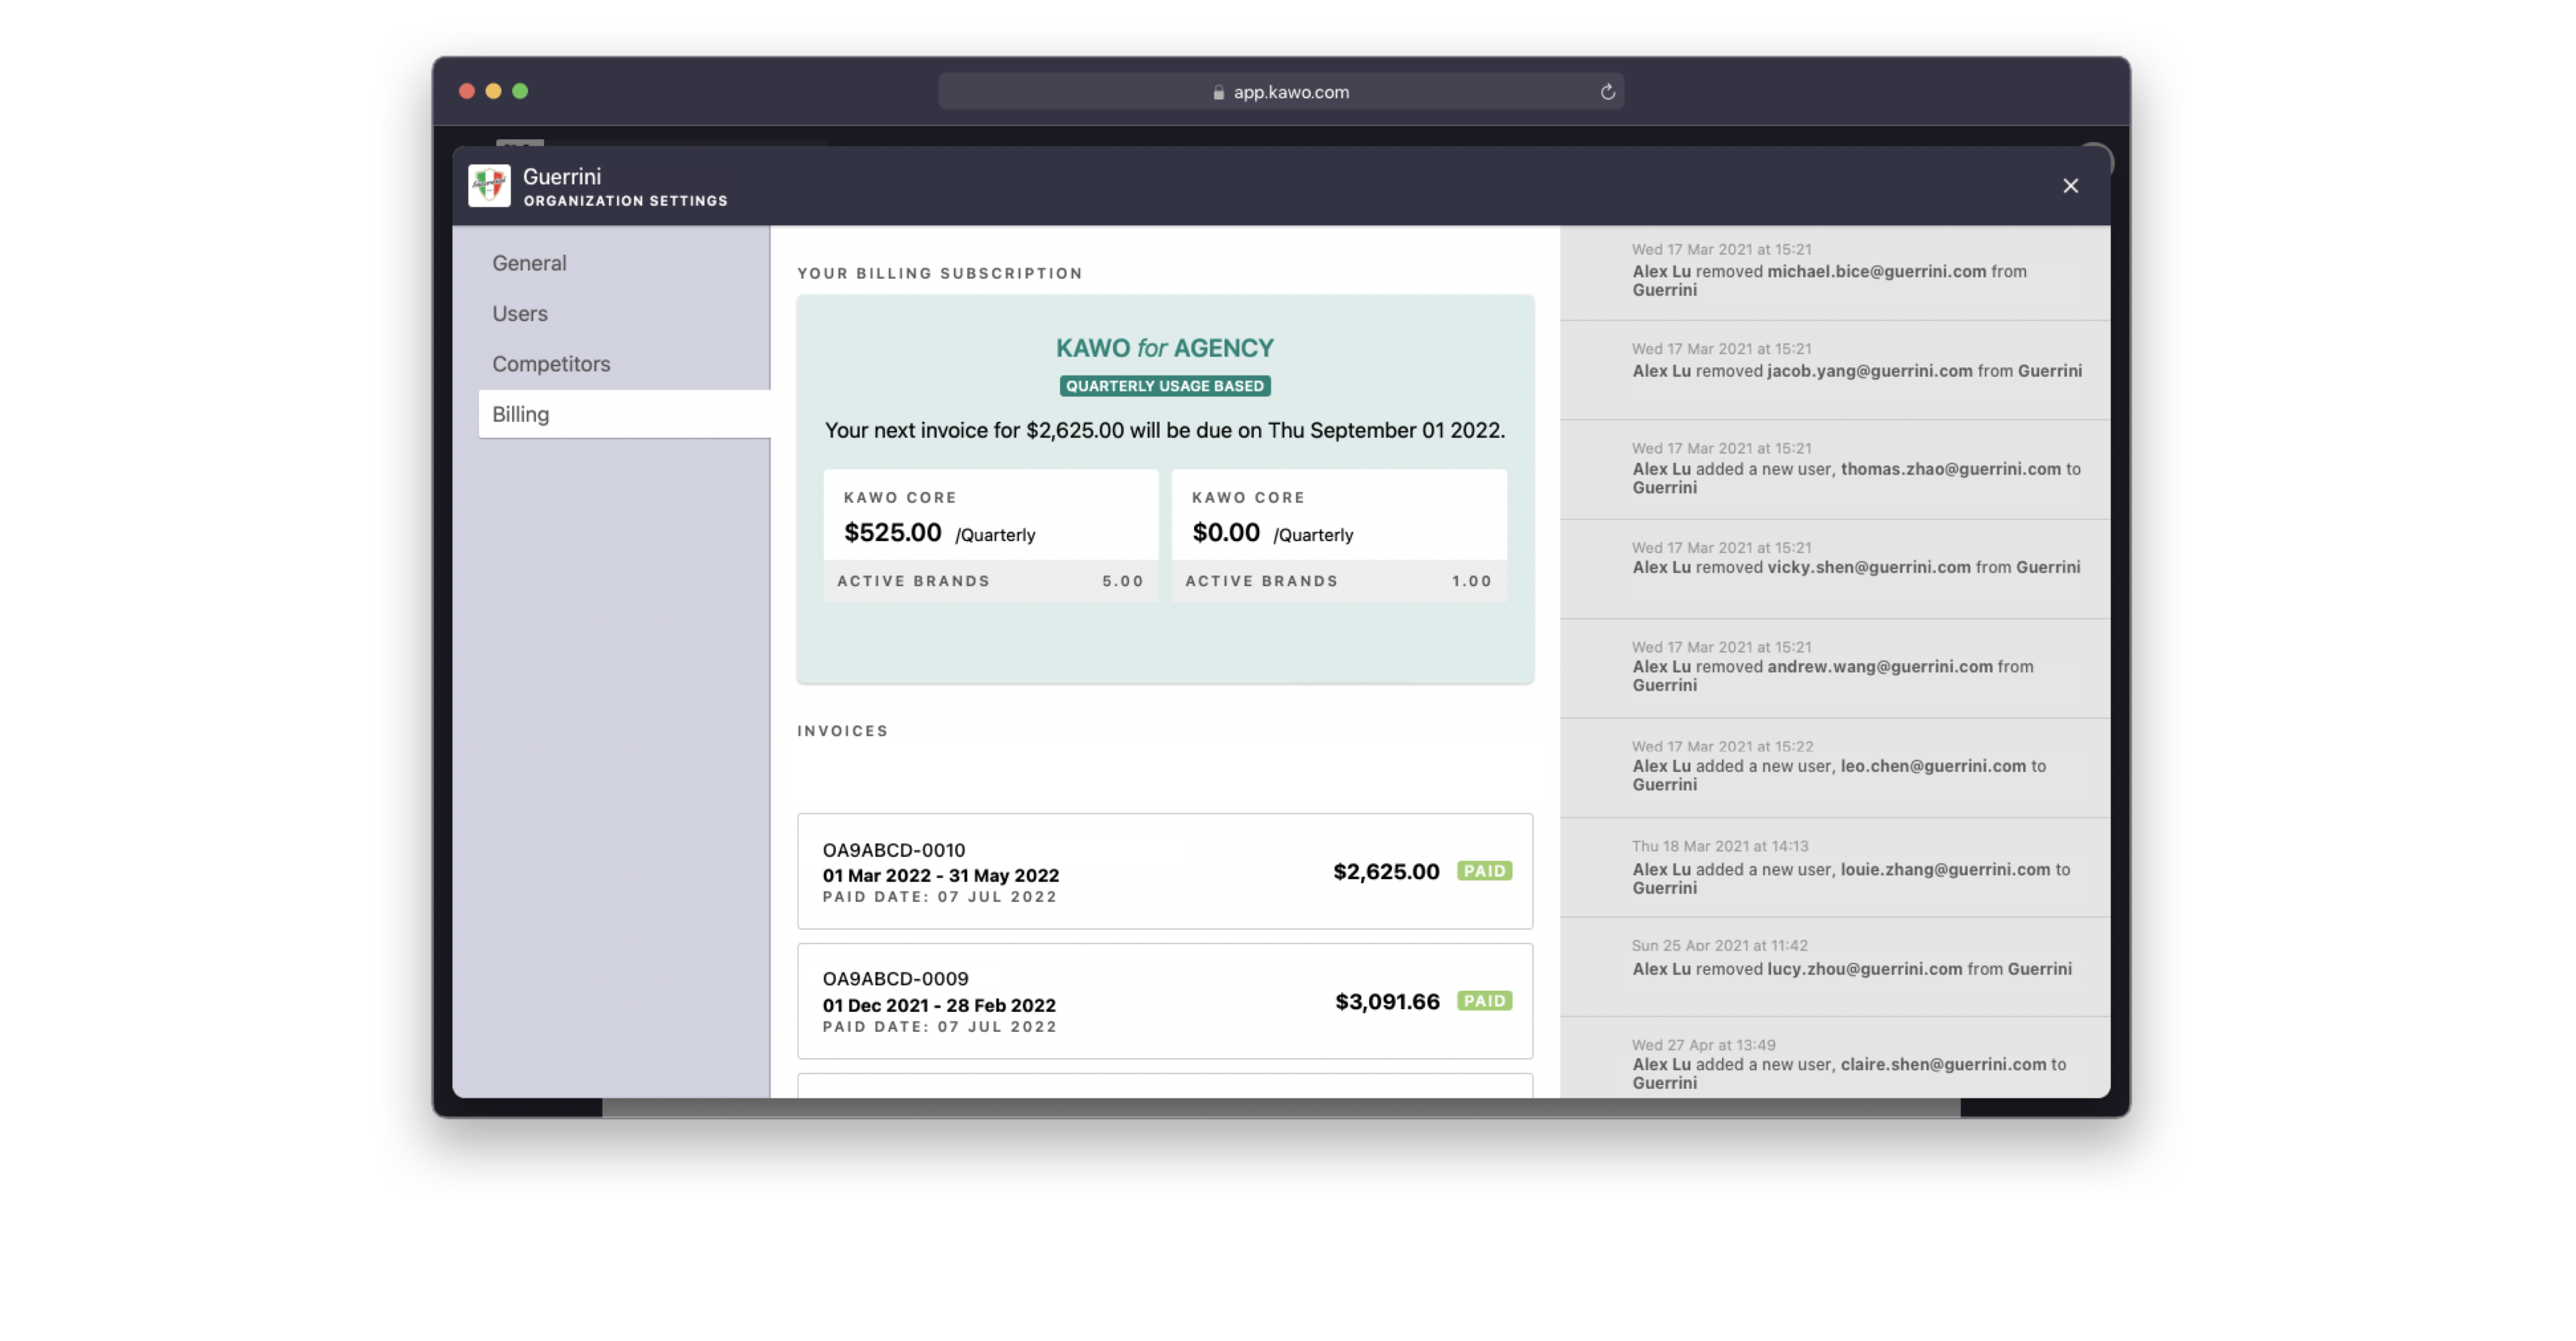Click period 01 Mar 2022 - 31 May 2022

(940, 876)
